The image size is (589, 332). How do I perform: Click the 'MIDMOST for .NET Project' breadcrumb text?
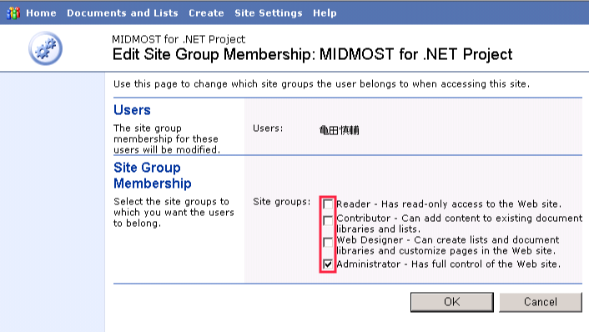coord(179,39)
